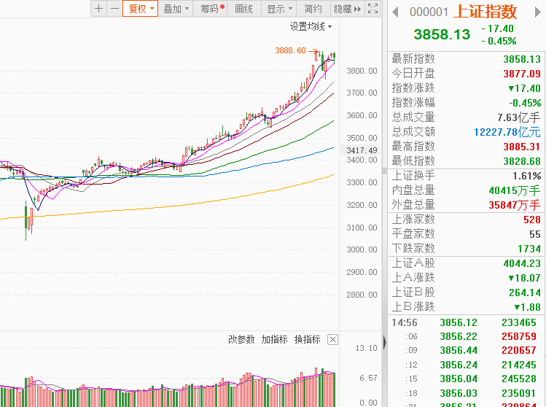The width and height of the screenshot is (546, 407).
Task: Click 换指标 in indicator panel
Action: point(307,339)
